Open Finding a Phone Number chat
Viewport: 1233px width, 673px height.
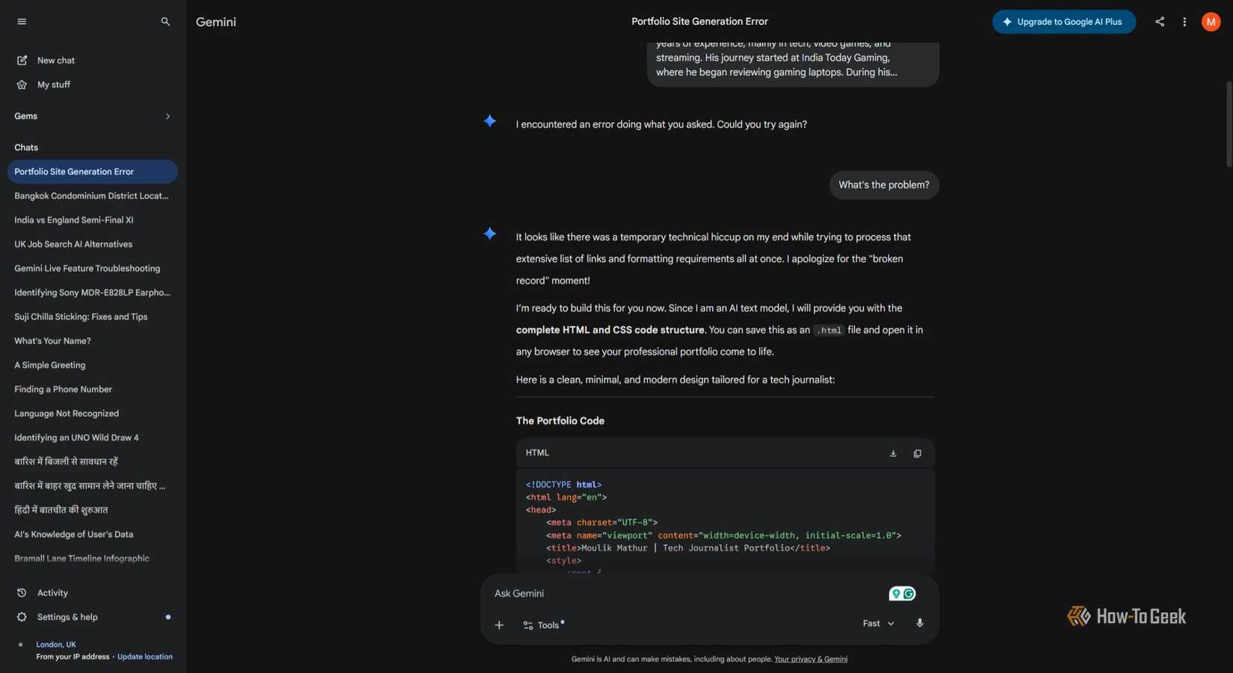[93, 389]
